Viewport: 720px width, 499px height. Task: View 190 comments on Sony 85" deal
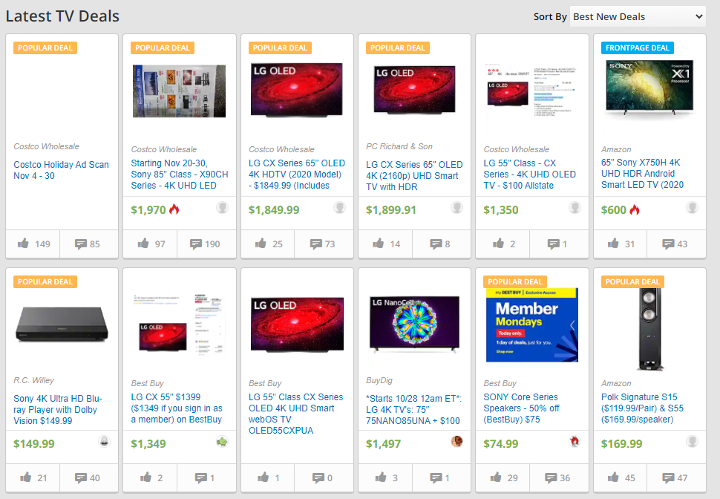click(x=206, y=244)
